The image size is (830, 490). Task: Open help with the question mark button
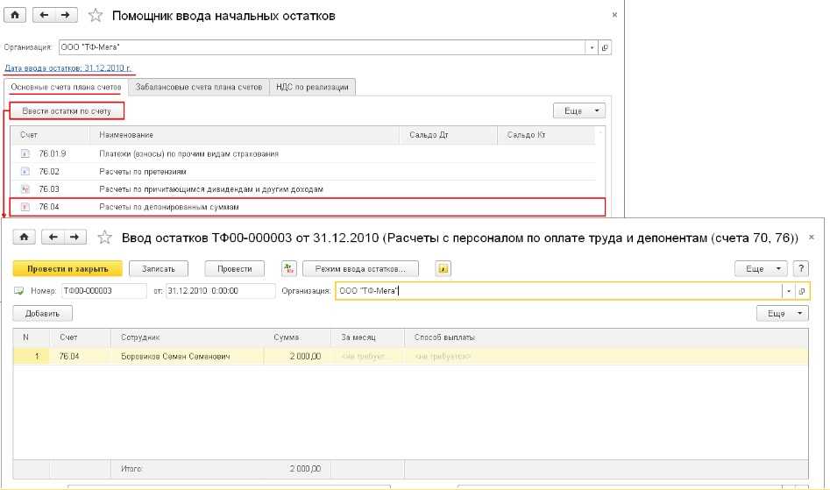click(x=802, y=268)
